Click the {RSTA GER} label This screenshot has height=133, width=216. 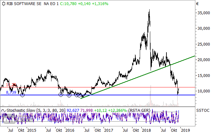click(139, 111)
